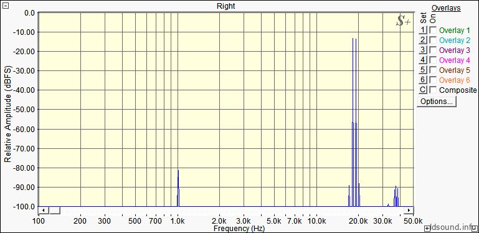The width and height of the screenshot is (479, 233).
Task: Tick the Overlay 6 checkbox
Action: 433,80
